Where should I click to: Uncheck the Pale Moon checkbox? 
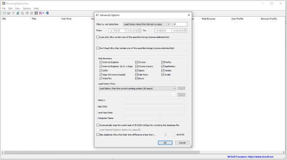pyautogui.click(x=136, y=75)
